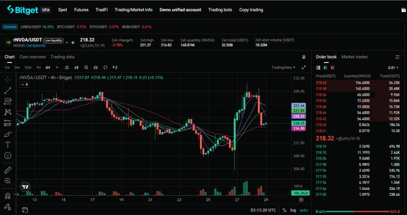Viewport: 407px width, 215px height.
Task: Select the crosshair cursor tool
Action: pyautogui.click(x=8, y=80)
